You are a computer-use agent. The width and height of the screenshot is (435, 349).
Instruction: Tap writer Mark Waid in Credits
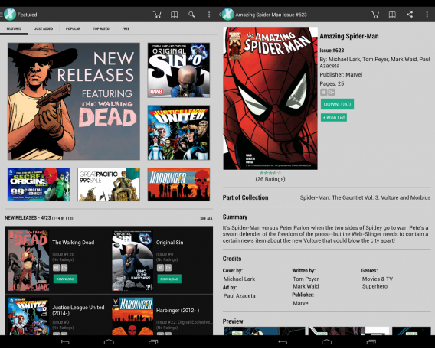click(x=306, y=286)
